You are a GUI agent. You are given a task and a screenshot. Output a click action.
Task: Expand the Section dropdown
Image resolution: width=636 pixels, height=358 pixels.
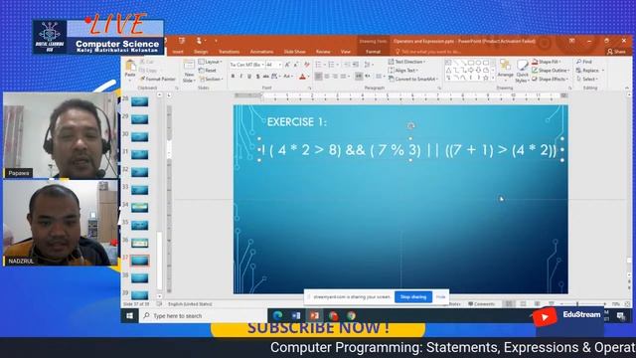point(211,79)
